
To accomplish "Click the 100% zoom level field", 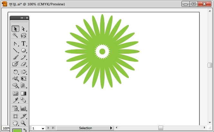I will click(6, 128).
